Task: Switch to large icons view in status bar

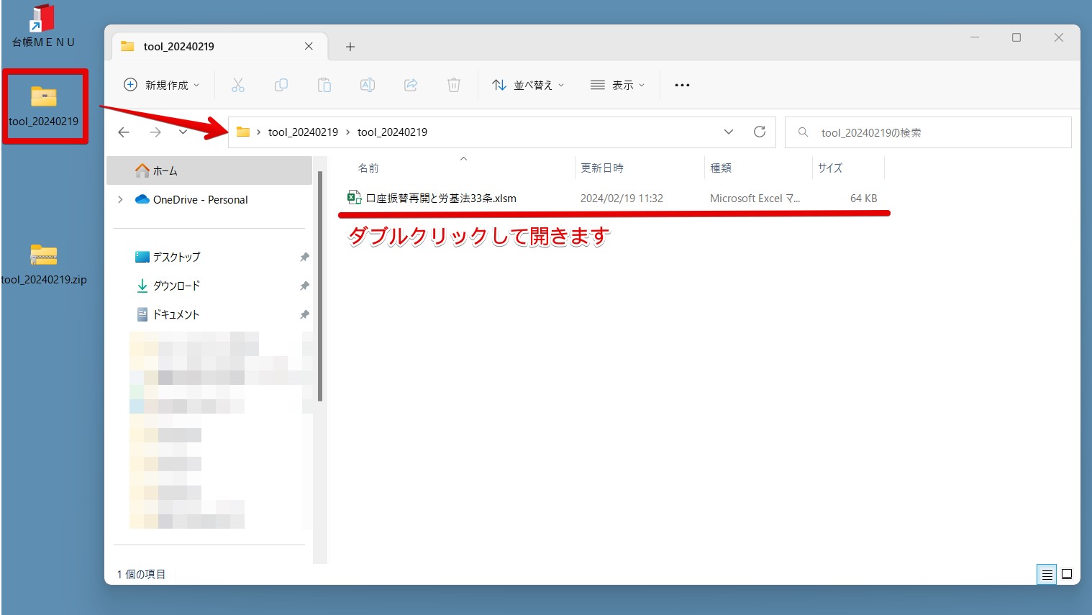Action: coord(1067,574)
